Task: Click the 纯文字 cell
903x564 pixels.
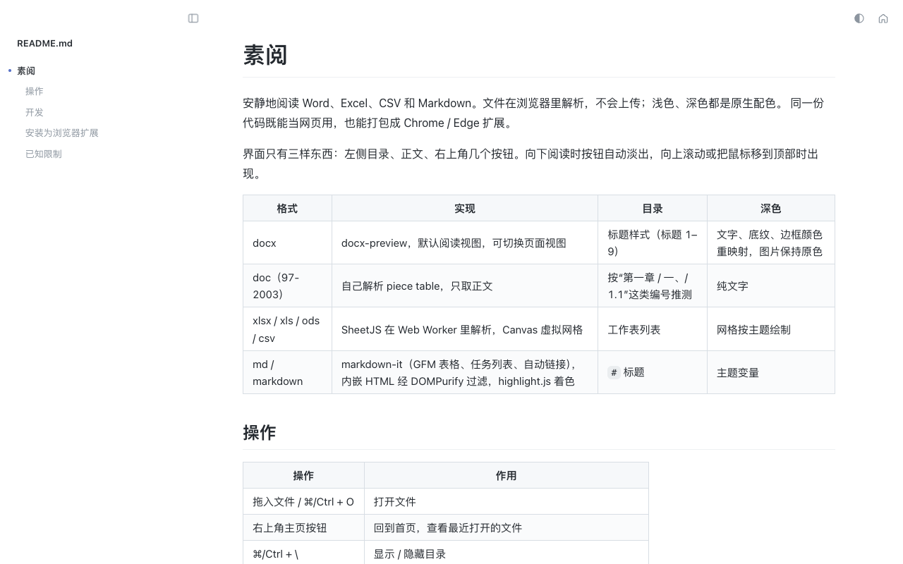Action: (x=771, y=286)
